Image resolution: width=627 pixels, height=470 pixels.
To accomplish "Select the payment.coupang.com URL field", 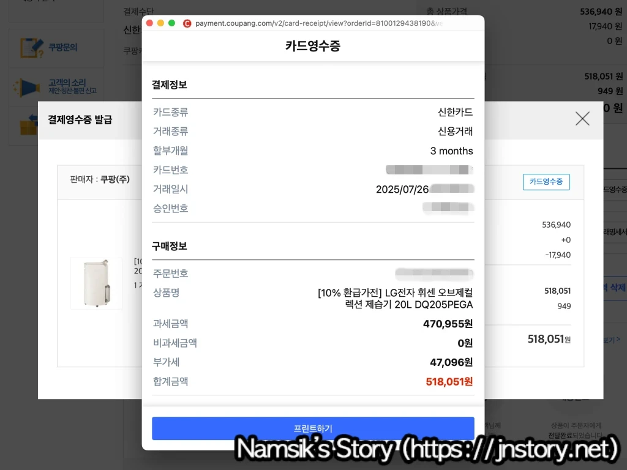I will [318, 23].
